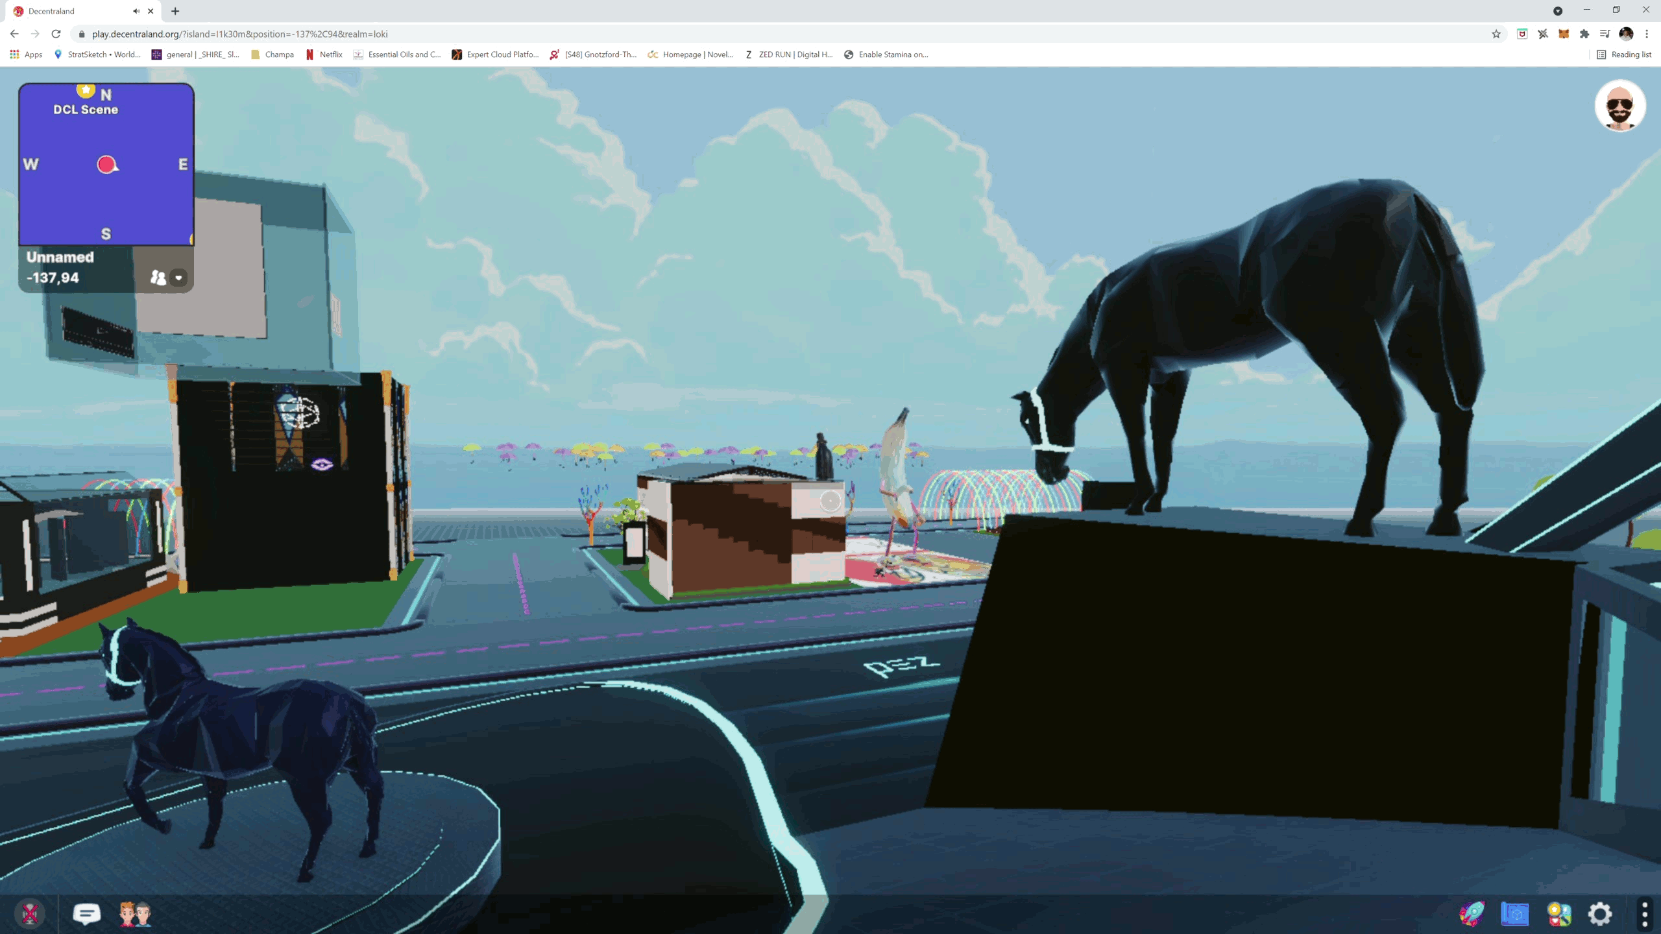Viewport: 1661px width, 934px height.
Task: Go forward in browser history
Action: point(35,34)
